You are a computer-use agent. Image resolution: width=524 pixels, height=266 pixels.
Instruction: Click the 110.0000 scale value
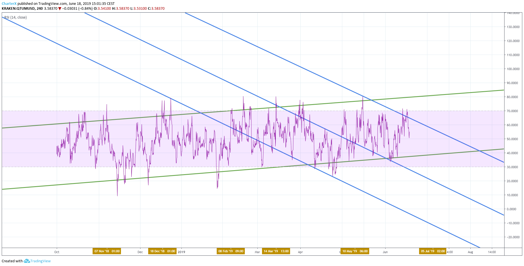513,55
